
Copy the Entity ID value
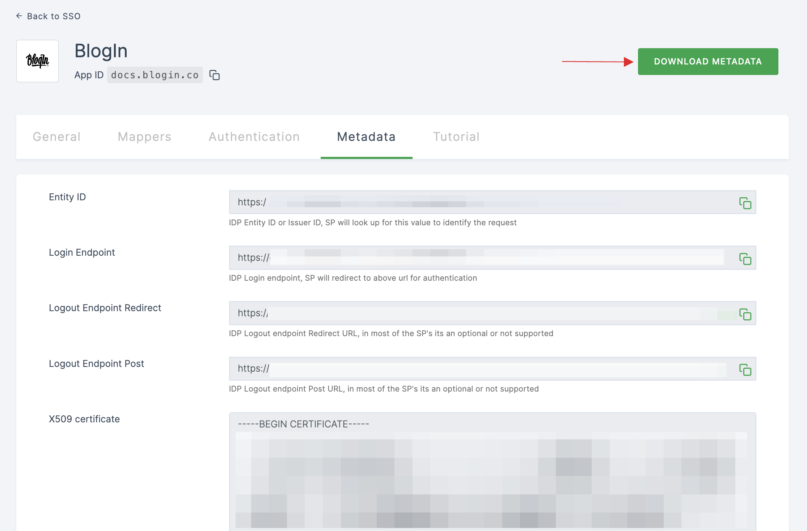(x=745, y=203)
